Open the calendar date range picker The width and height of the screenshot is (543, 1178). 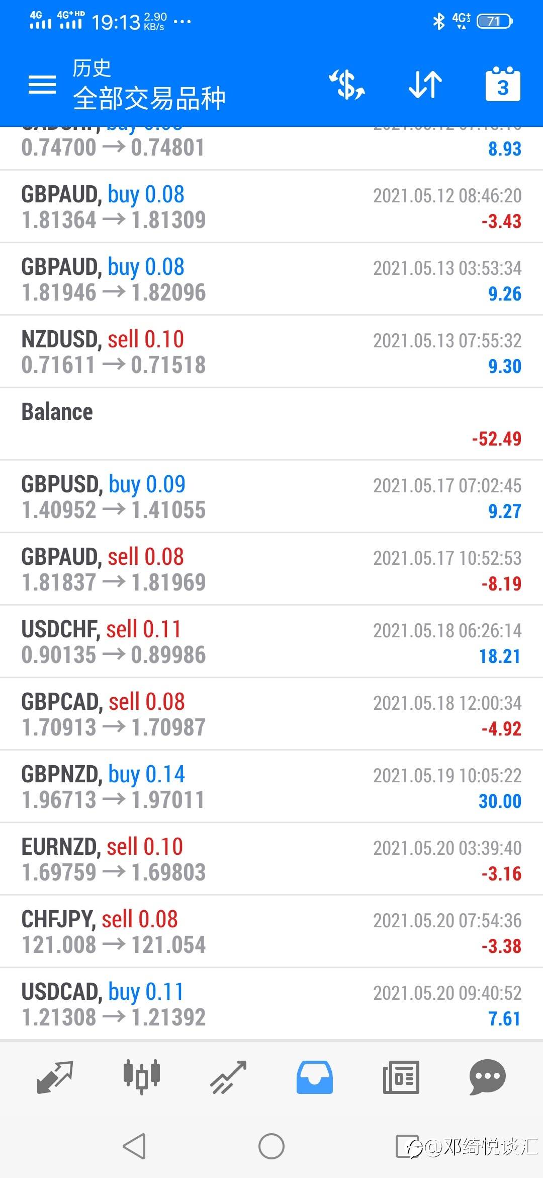click(503, 85)
